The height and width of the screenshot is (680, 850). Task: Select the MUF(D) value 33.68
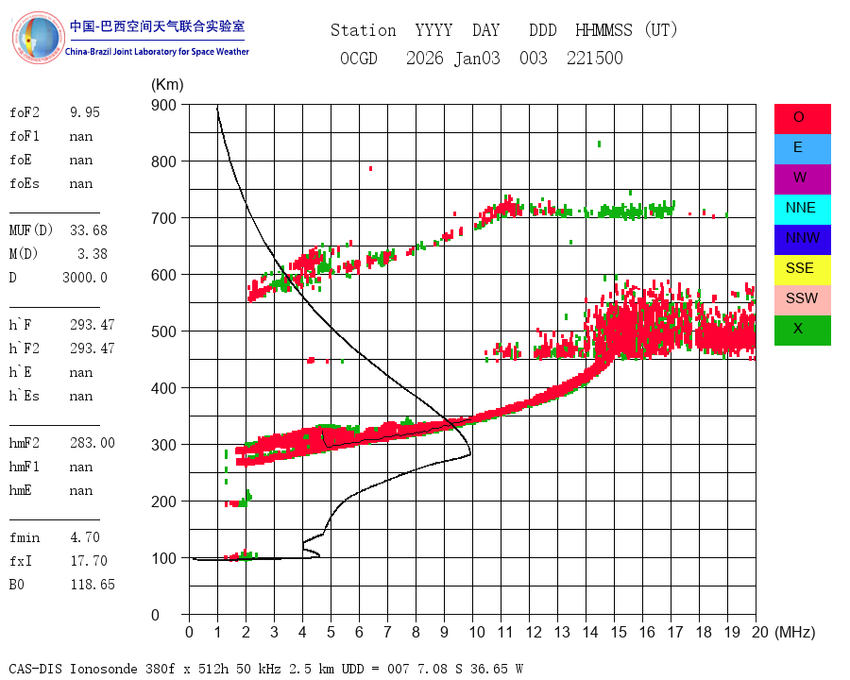89,230
